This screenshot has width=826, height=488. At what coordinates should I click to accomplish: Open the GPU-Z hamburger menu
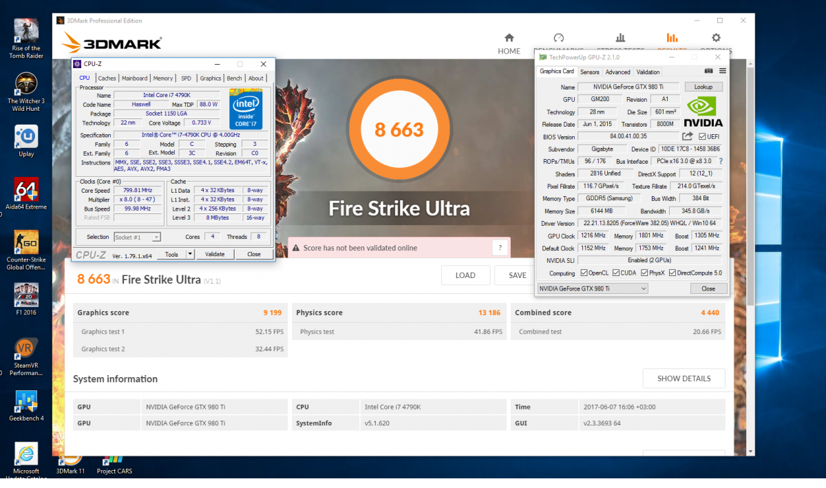722,71
